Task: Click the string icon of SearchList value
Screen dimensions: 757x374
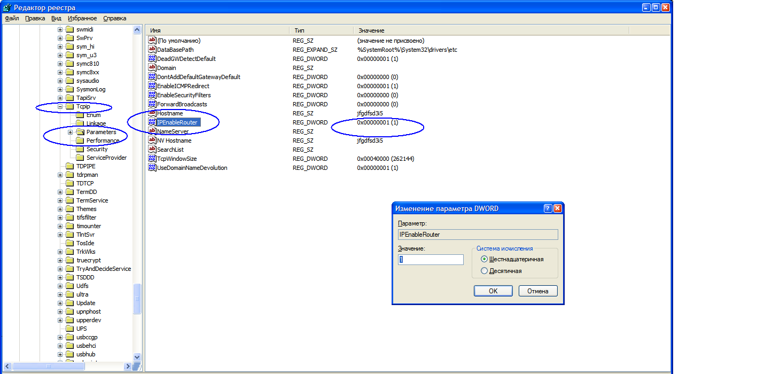Action: click(152, 150)
